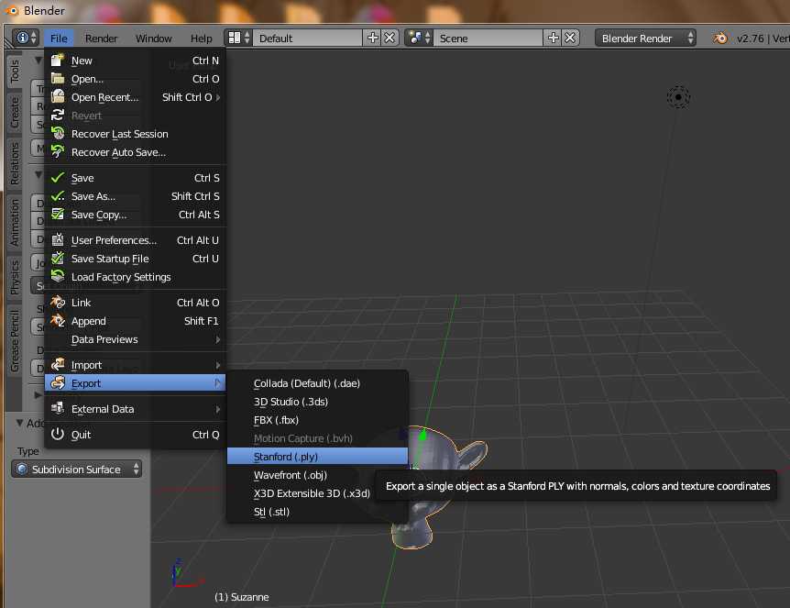790x608 pixels.
Task: Open the Window menu
Action: [x=154, y=39]
